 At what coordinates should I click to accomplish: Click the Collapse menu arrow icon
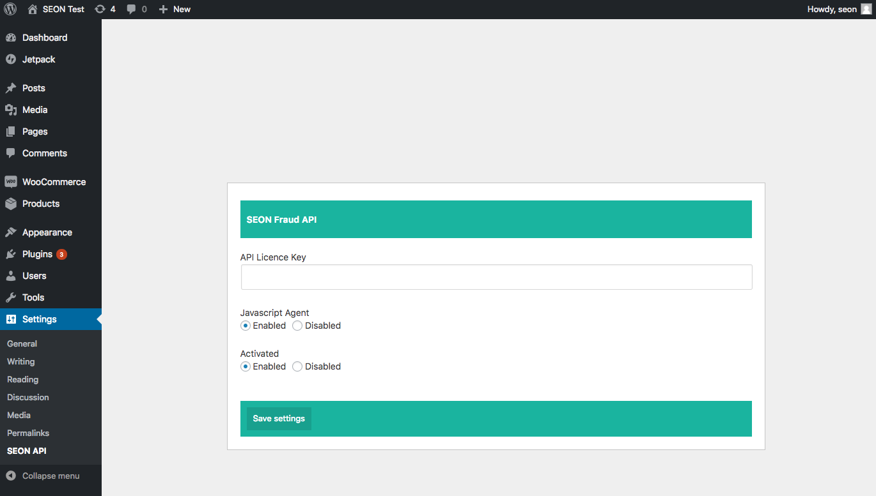click(11, 476)
